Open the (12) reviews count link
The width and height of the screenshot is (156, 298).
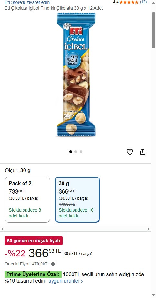point(143,2)
